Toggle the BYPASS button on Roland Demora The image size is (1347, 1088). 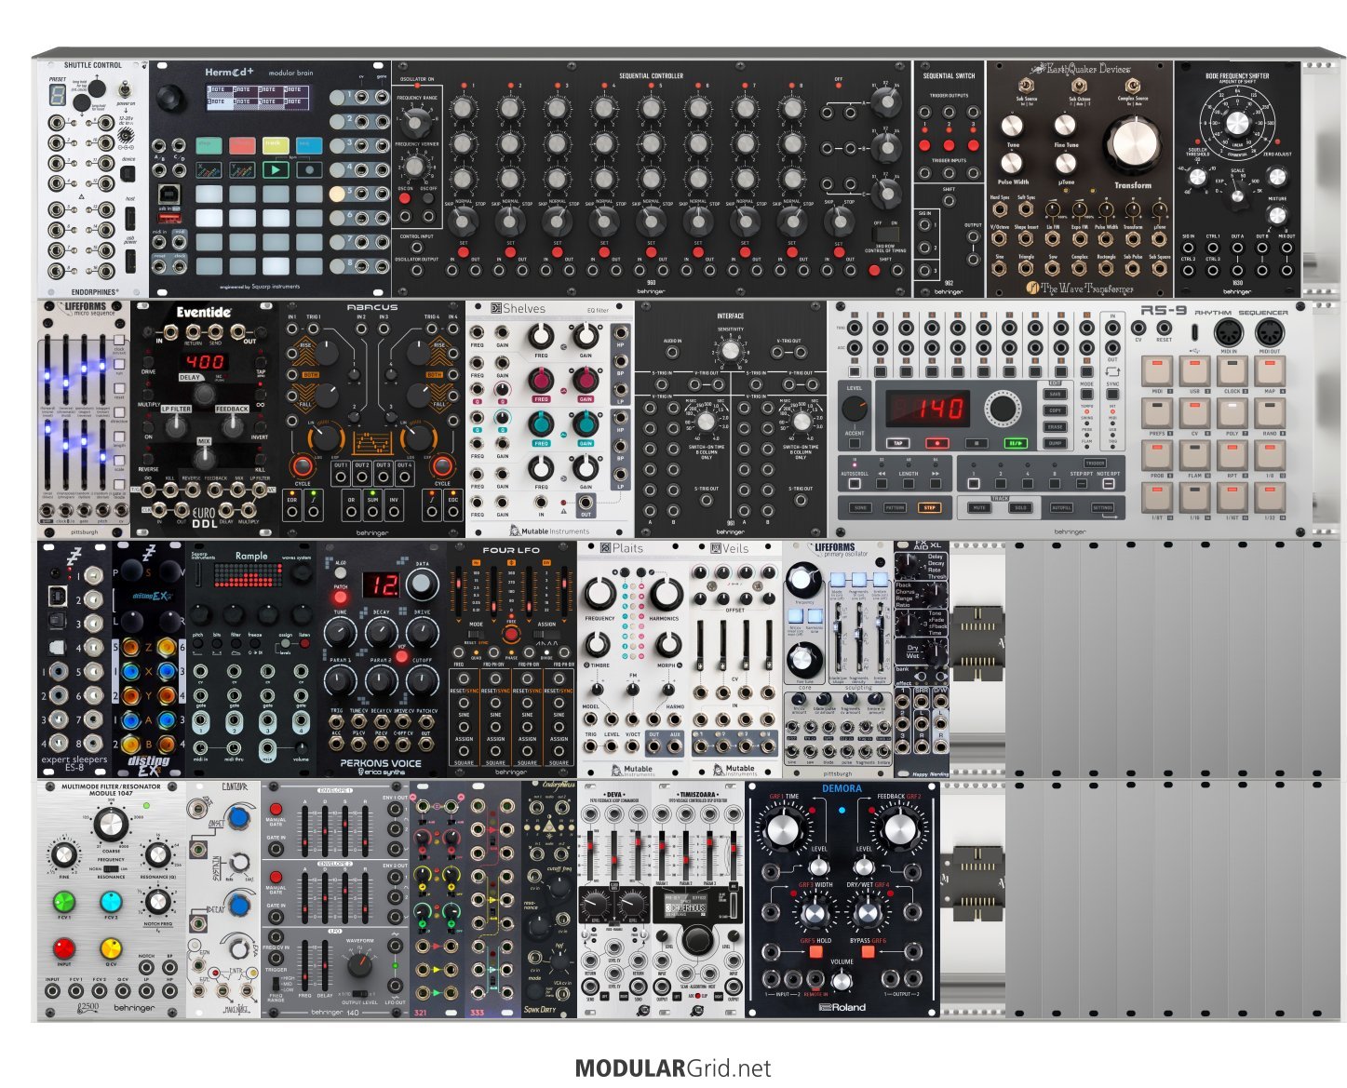[x=868, y=951]
